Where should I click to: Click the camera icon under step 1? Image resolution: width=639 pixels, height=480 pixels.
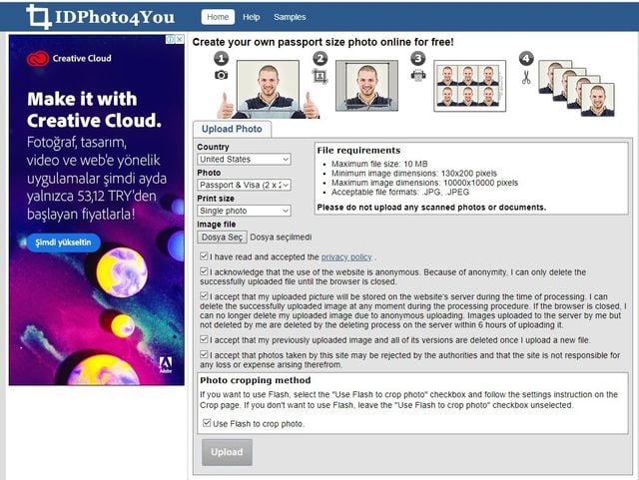(222, 75)
